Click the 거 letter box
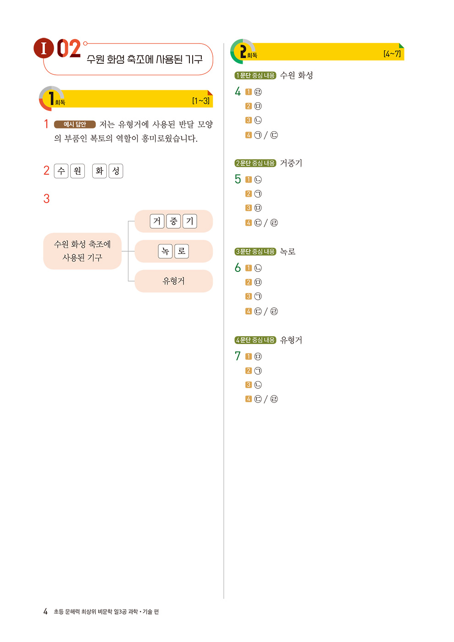This screenshot has width=454, height=642. click(157, 221)
